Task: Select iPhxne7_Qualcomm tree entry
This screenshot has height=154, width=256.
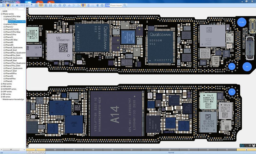Action: tap(14, 68)
